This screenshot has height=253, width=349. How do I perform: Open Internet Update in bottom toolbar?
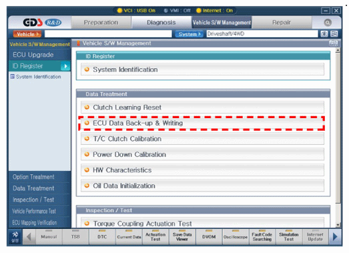[x=315, y=237]
